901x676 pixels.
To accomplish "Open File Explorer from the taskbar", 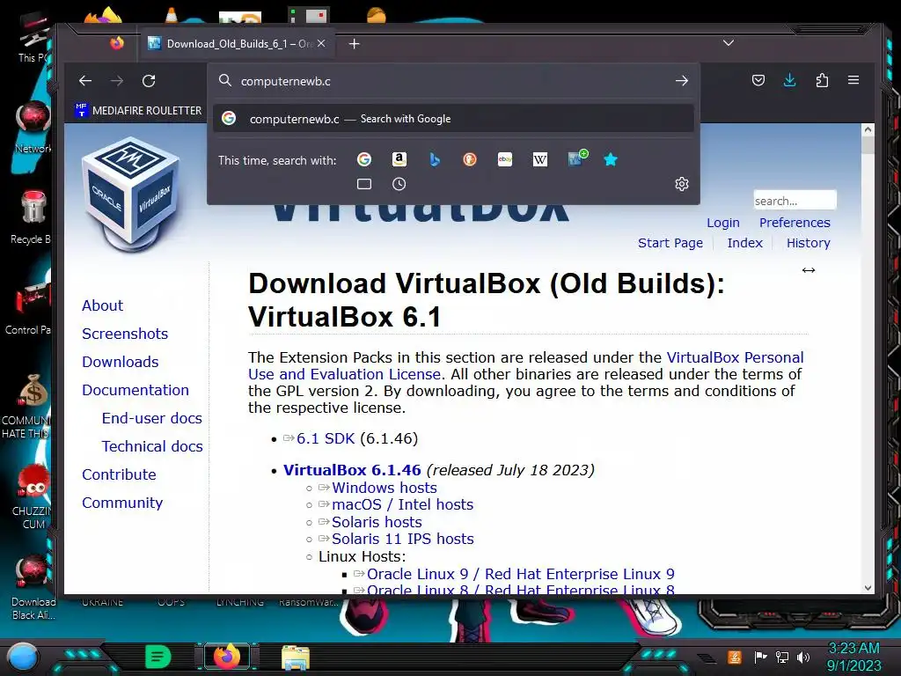I will [296, 658].
